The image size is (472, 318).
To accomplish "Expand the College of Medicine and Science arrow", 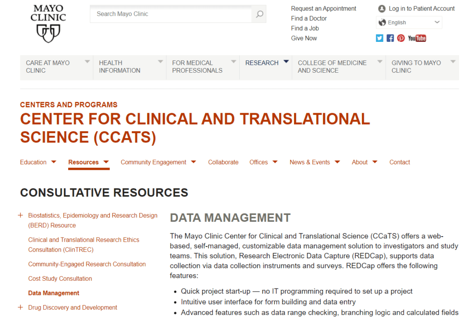I will click(x=380, y=62).
